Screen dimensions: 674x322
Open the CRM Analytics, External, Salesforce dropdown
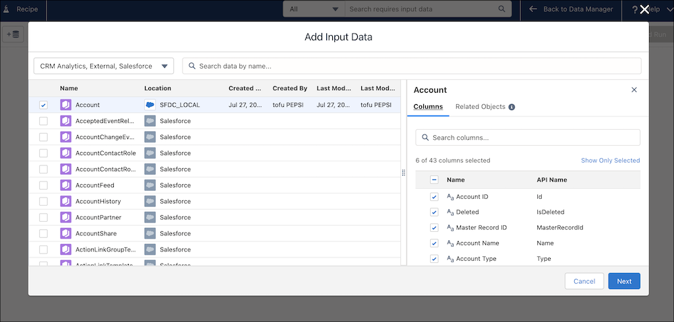click(x=104, y=66)
